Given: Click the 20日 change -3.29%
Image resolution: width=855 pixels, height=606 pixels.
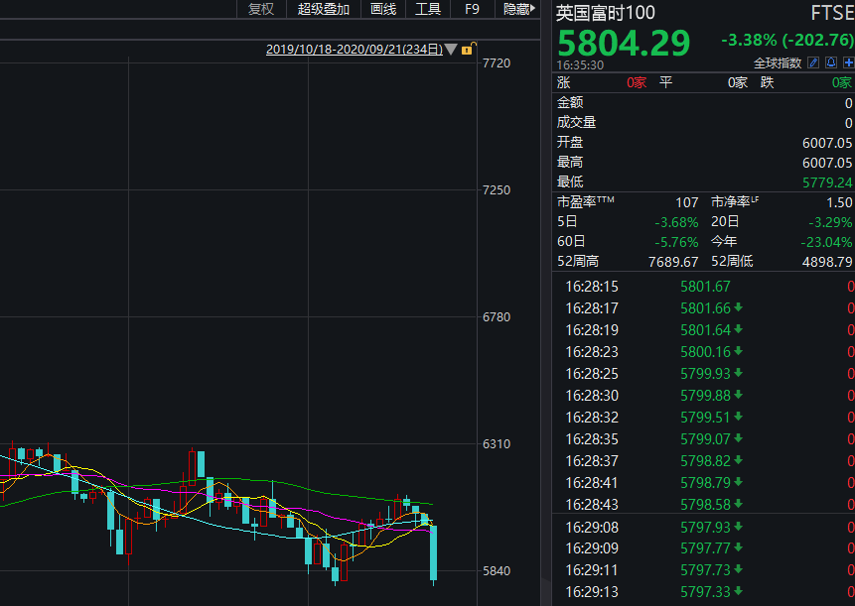Looking at the screenshot, I should (x=830, y=222).
